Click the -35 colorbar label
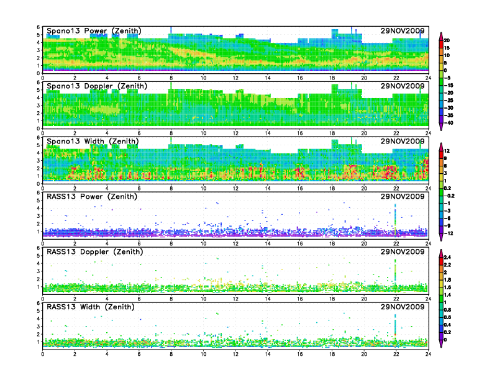The width and height of the screenshot is (492, 380). click(x=449, y=115)
